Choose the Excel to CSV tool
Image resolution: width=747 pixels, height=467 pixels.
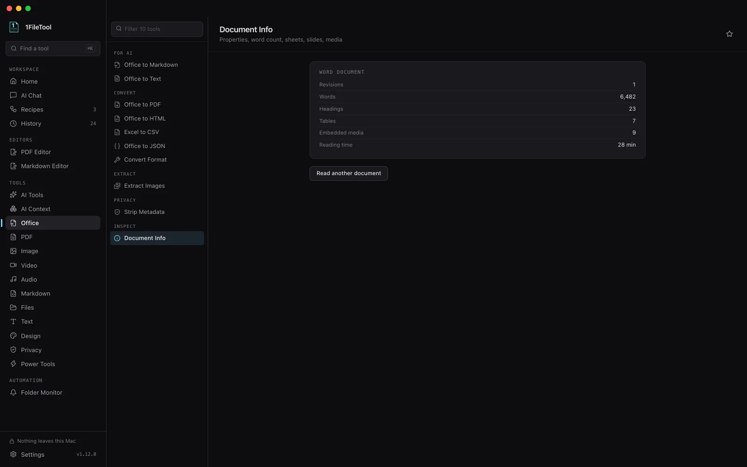pyautogui.click(x=157, y=132)
